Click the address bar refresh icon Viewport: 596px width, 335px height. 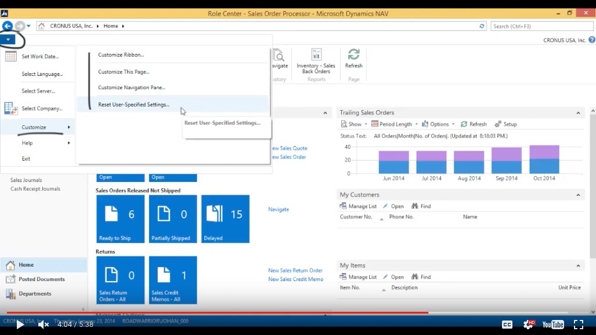pos(482,26)
